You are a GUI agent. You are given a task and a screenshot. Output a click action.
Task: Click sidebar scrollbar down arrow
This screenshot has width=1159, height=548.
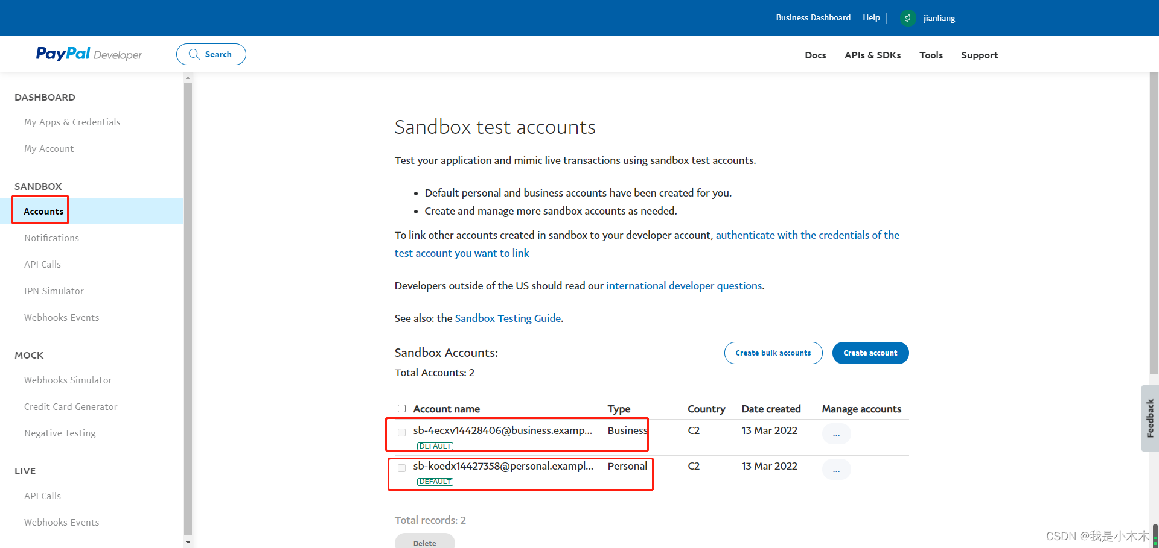point(188,543)
